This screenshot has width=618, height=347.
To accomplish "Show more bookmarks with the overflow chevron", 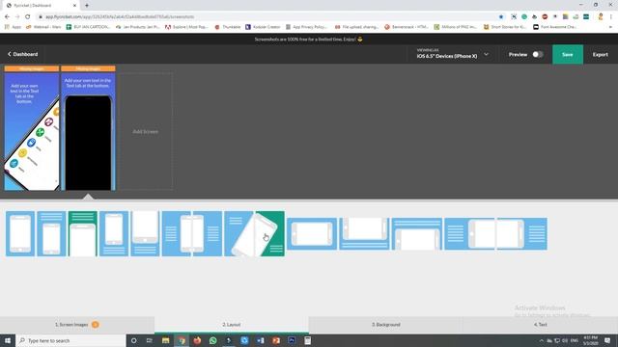I will [611, 27].
